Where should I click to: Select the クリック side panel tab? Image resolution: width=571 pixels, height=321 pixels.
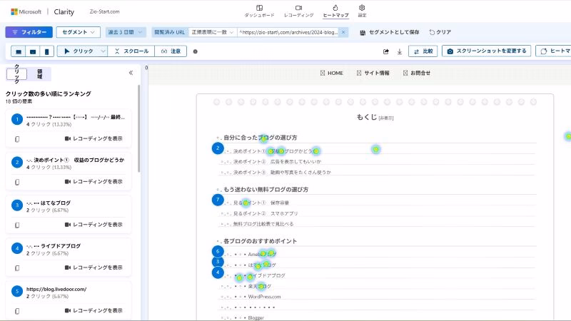pos(16,74)
